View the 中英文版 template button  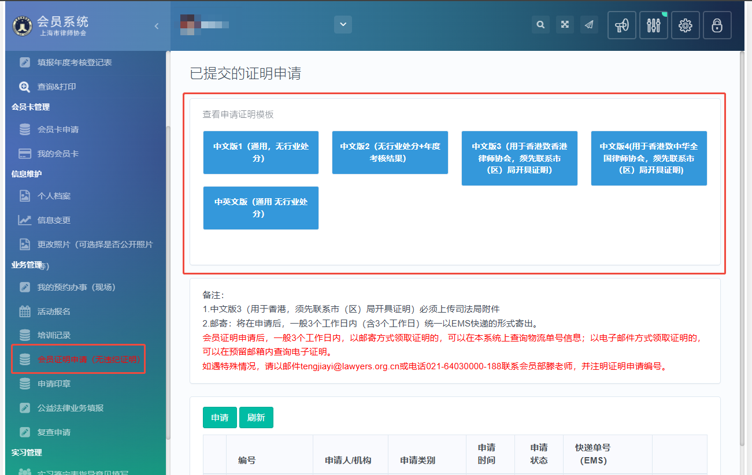click(261, 208)
